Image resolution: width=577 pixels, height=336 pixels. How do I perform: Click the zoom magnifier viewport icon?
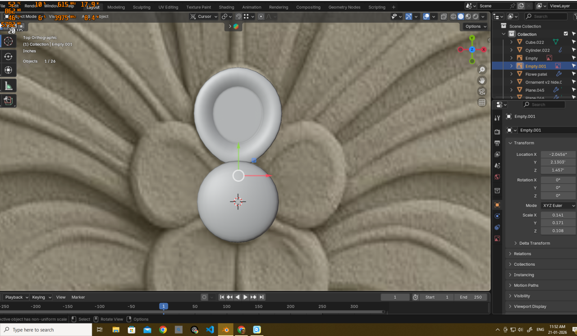(x=482, y=69)
